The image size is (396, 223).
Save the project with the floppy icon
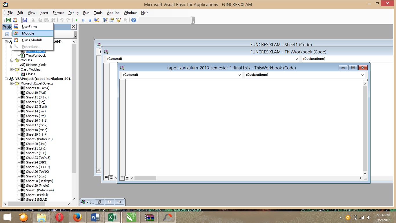(25, 20)
